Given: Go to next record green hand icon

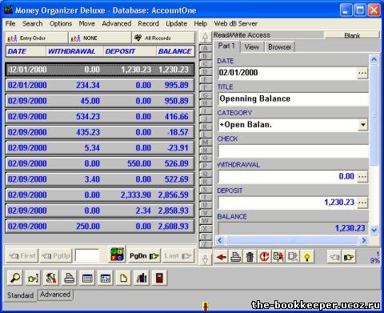Looking at the screenshot, I should pos(349,257).
